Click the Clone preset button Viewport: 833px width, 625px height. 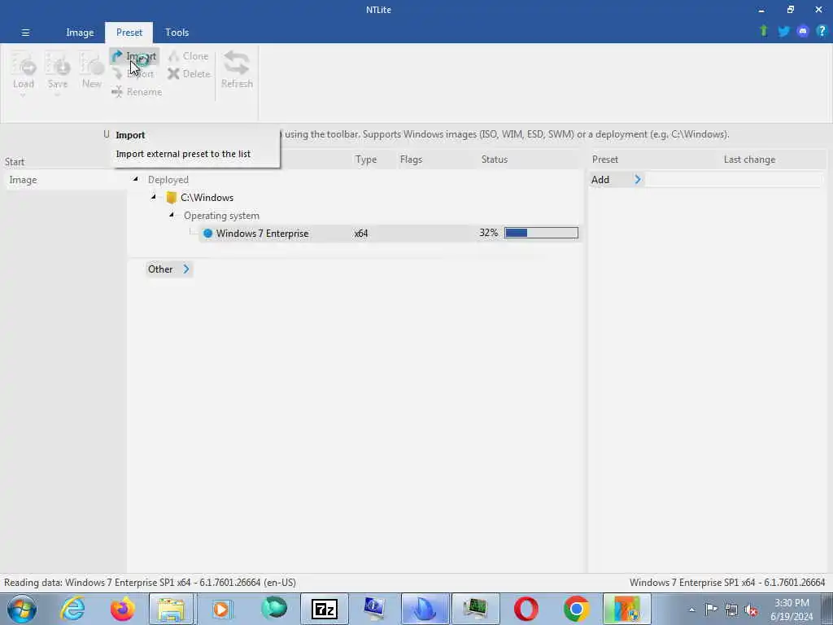(x=189, y=56)
